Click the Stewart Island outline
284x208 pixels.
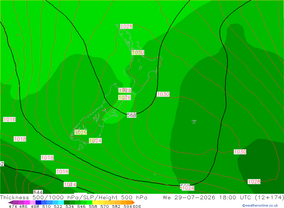point(81,147)
